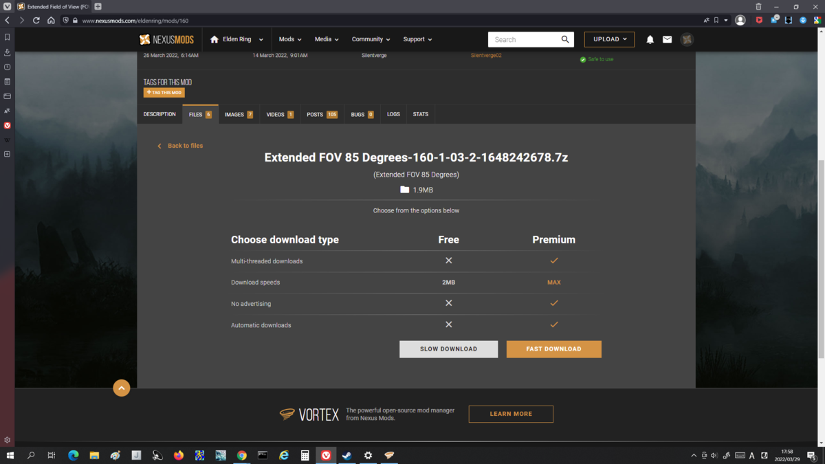Click the Tag This Mod button
Viewport: 825px width, 464px height.
(x=164, y=93)
